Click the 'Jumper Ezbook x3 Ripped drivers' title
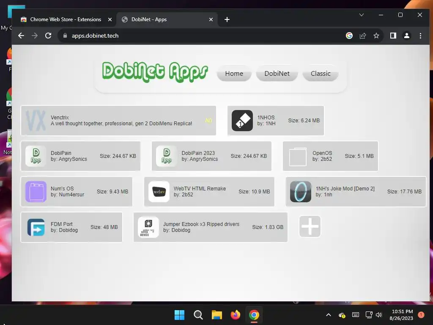433x325 pixels. point(201,224)
